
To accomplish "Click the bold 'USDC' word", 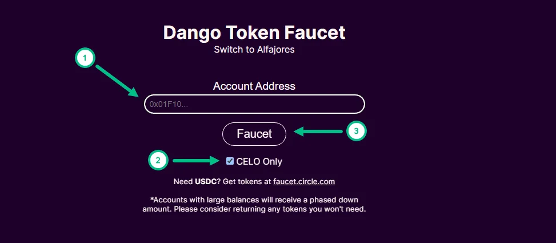I will click(206, 182).
